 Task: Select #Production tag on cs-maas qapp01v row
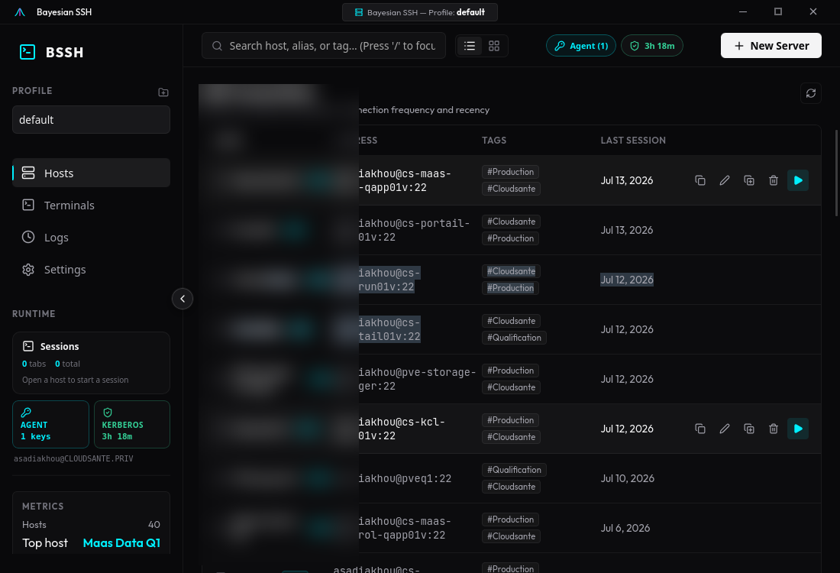(510, 172)
